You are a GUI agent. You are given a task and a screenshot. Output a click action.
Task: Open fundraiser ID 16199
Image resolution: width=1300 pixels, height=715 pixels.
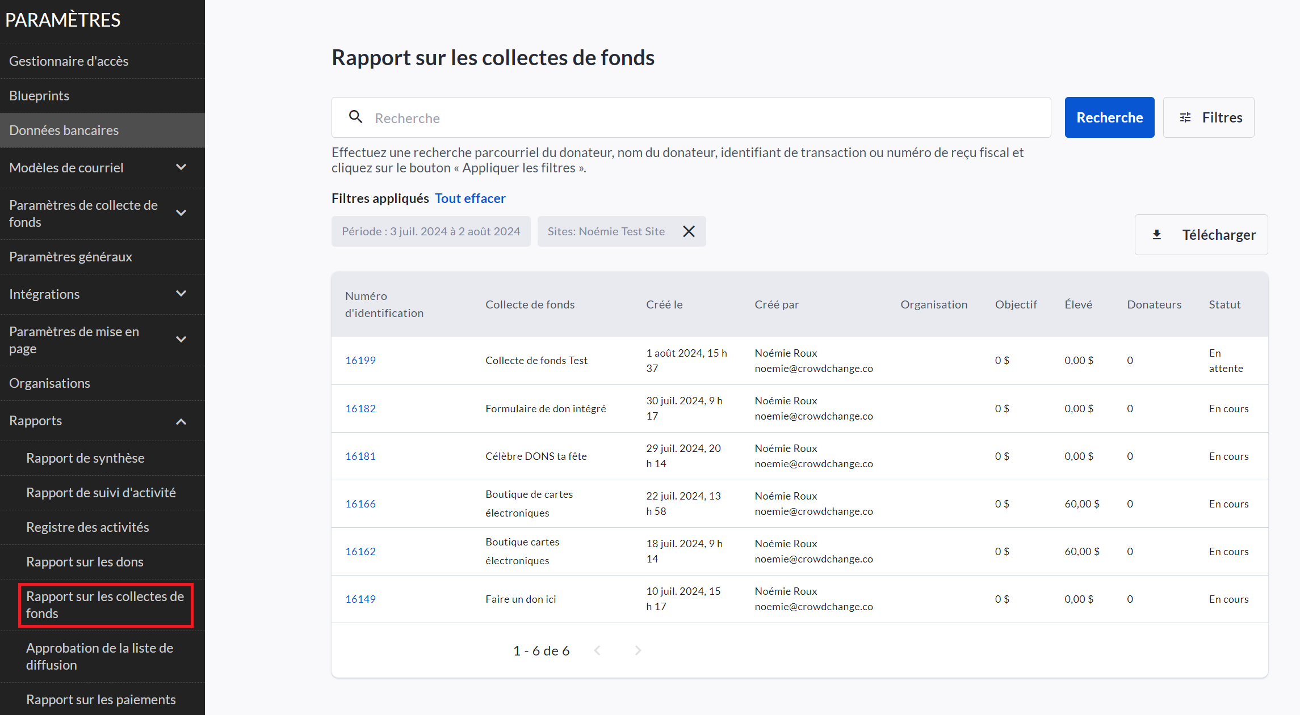point(360,361)
